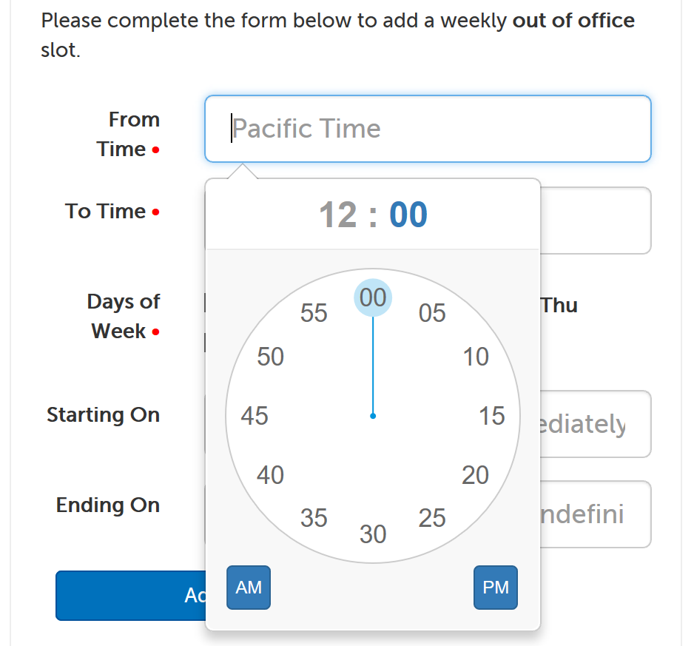
Task: Pick 35 on the clock face
Action: coord(314,519)
